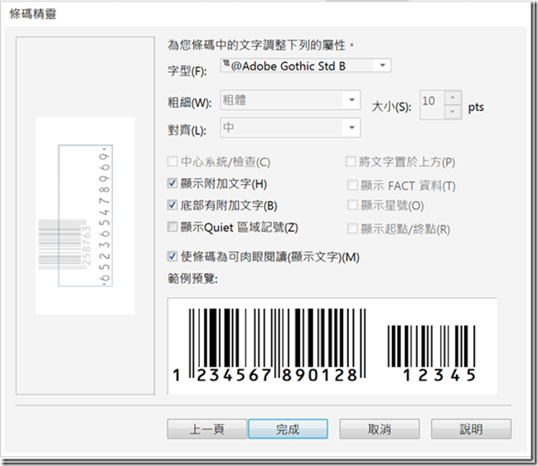Uncheck 顯示附加文字(H)
The width and height of the screenshot is (538, 466).
pos(172,183)
